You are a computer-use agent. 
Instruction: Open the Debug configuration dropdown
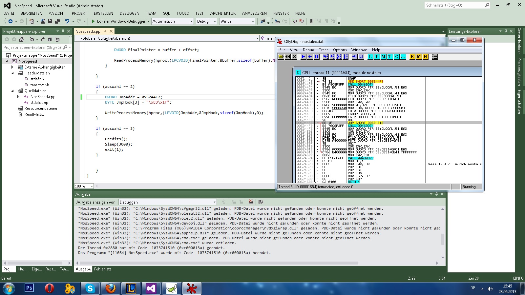(x=215, y=21)
